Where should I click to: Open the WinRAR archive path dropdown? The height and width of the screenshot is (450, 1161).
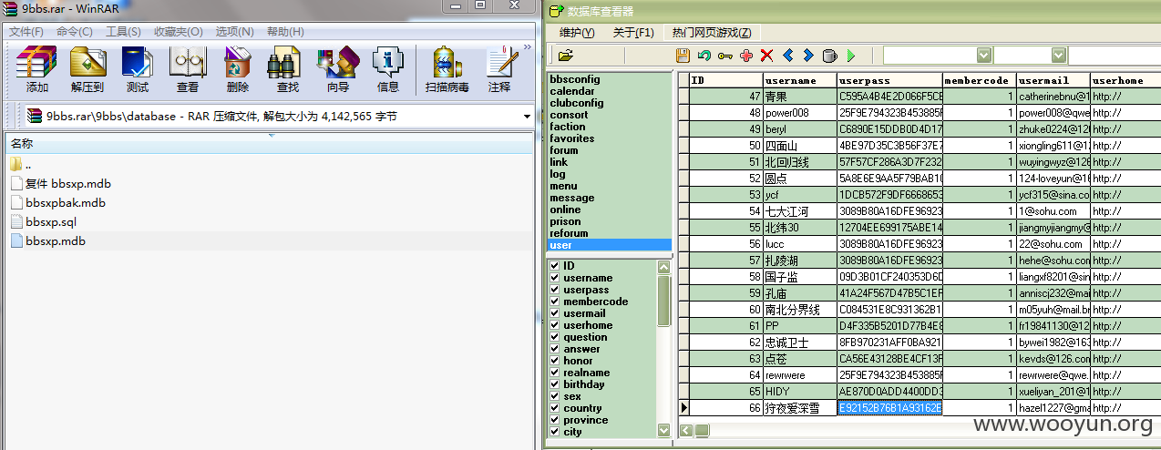coord(527,116)
